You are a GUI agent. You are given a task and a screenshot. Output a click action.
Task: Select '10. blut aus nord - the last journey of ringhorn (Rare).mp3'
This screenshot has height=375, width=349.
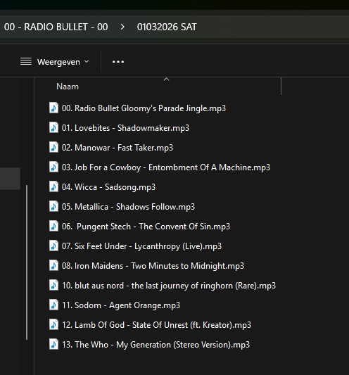[169, 286]
